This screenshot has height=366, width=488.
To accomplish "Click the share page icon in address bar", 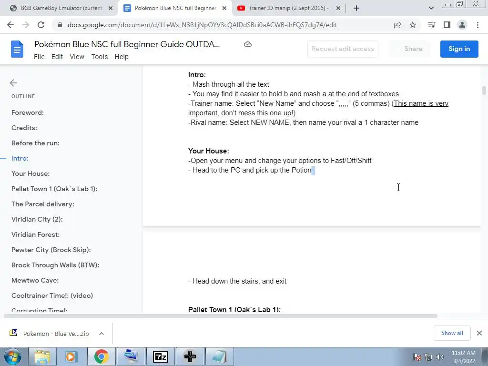I will 397,25.
